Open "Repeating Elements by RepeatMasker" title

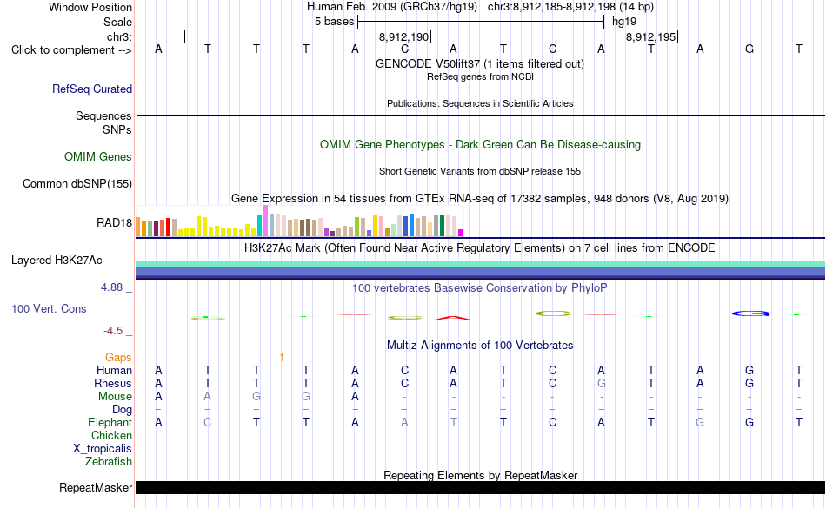(x=480, y=475)
